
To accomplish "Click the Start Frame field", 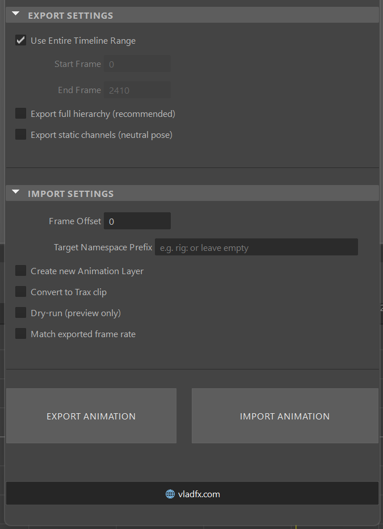I will [x=137, y=64].
